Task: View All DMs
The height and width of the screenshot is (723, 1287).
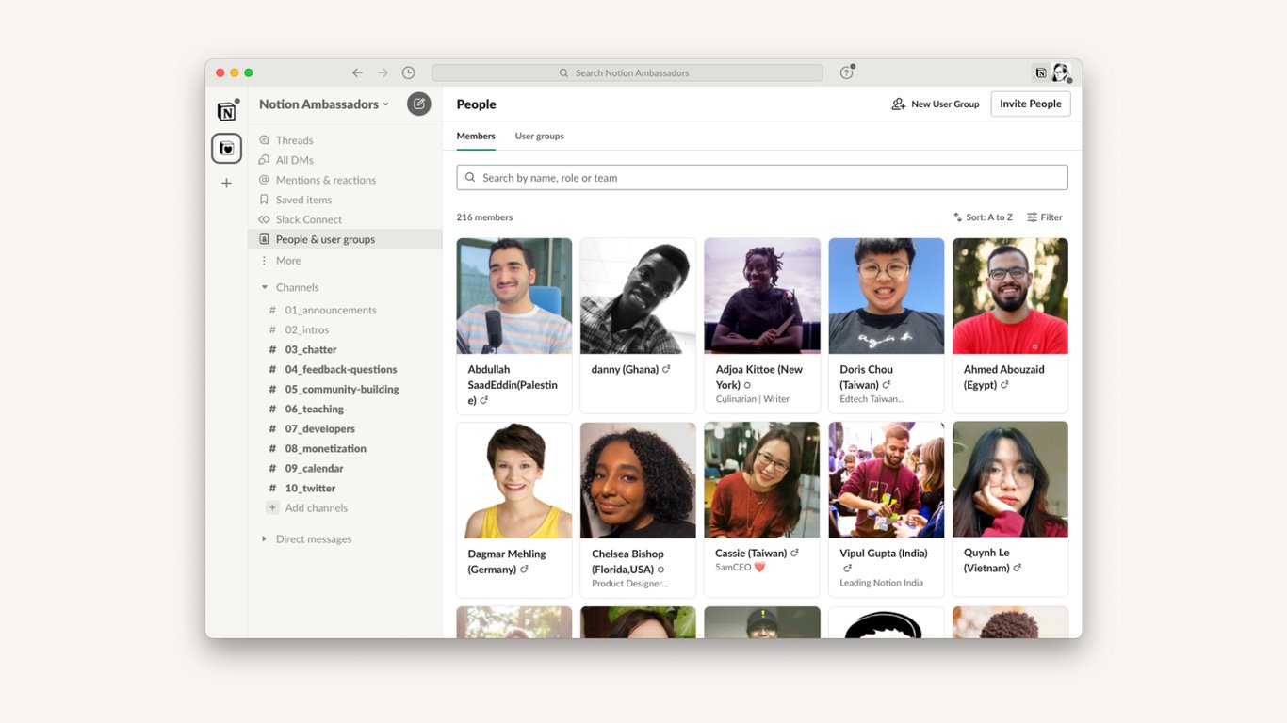Action: pos(292,159)
